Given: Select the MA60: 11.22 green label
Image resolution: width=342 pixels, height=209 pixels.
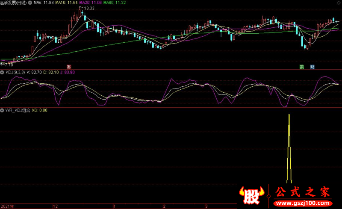Looking at the screenshot, I should pyautogui.click(x=114, y=3).
